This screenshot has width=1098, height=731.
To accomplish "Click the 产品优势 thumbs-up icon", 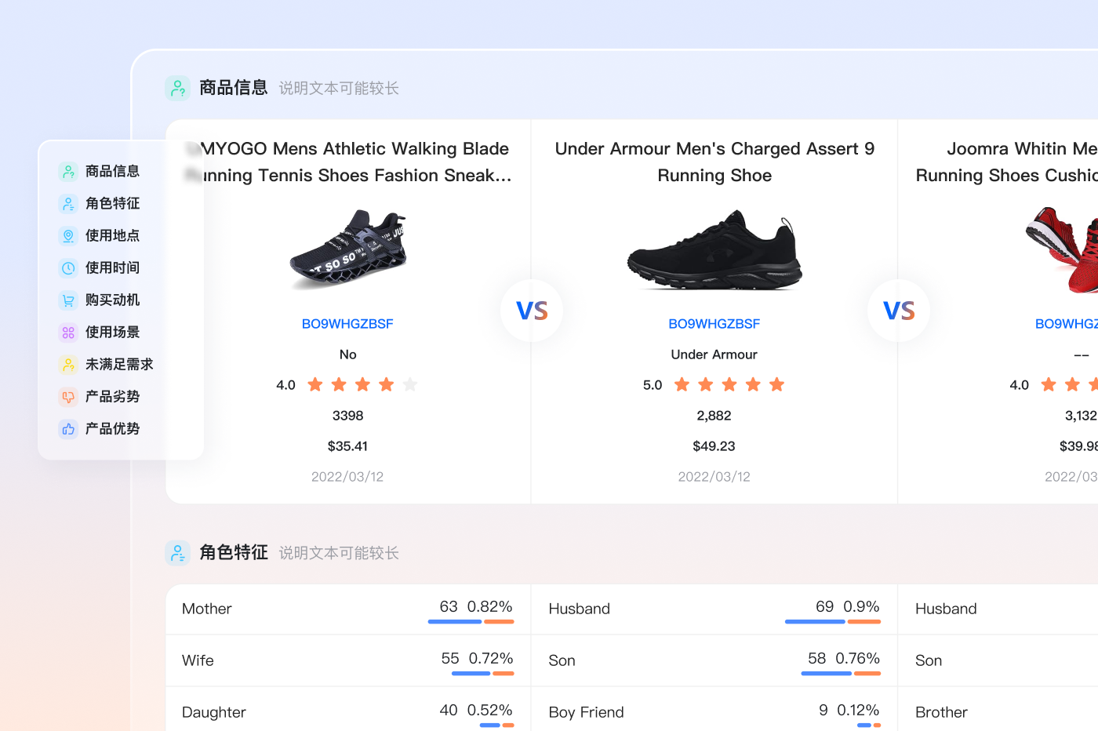I will click(x=68, y=428).
